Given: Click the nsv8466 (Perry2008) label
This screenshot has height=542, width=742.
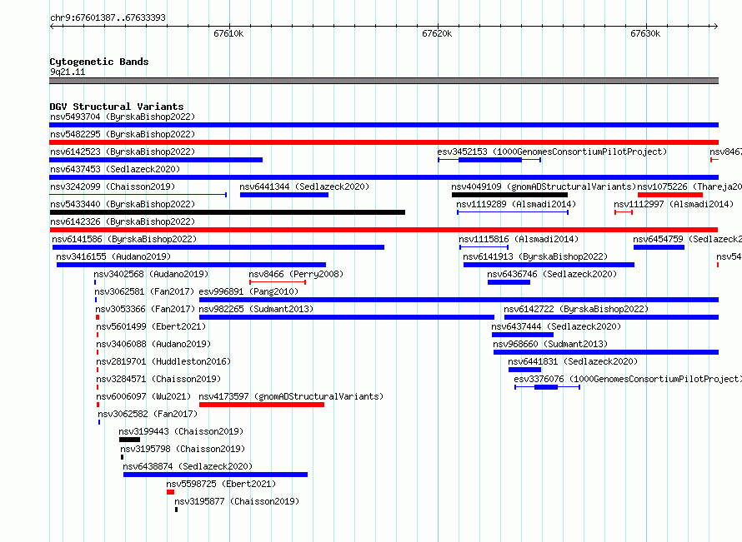Looking at the screenshot, I should click(296, 274).
